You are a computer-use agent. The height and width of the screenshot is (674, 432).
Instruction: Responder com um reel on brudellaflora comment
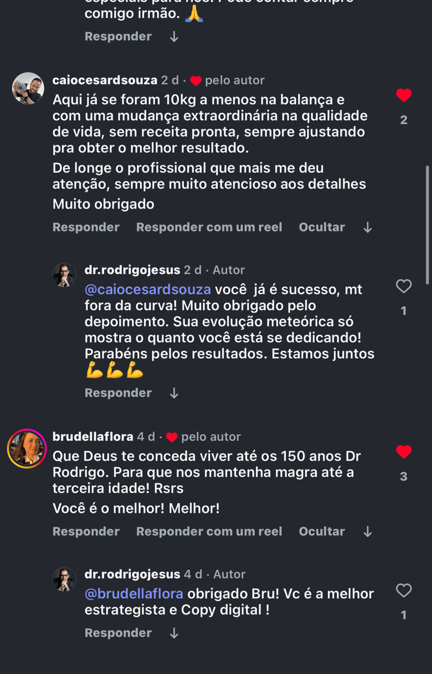209,531
